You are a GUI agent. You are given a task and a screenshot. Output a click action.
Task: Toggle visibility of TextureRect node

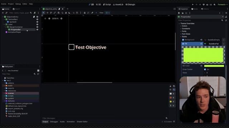click(x=37, y=19)
